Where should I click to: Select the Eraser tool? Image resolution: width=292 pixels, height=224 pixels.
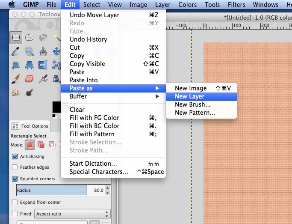pyautogui.click(x=29, y=79)
